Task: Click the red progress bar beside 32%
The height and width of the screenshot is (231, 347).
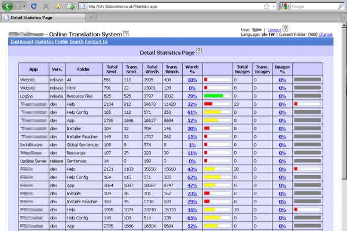Action: (217, 104)
